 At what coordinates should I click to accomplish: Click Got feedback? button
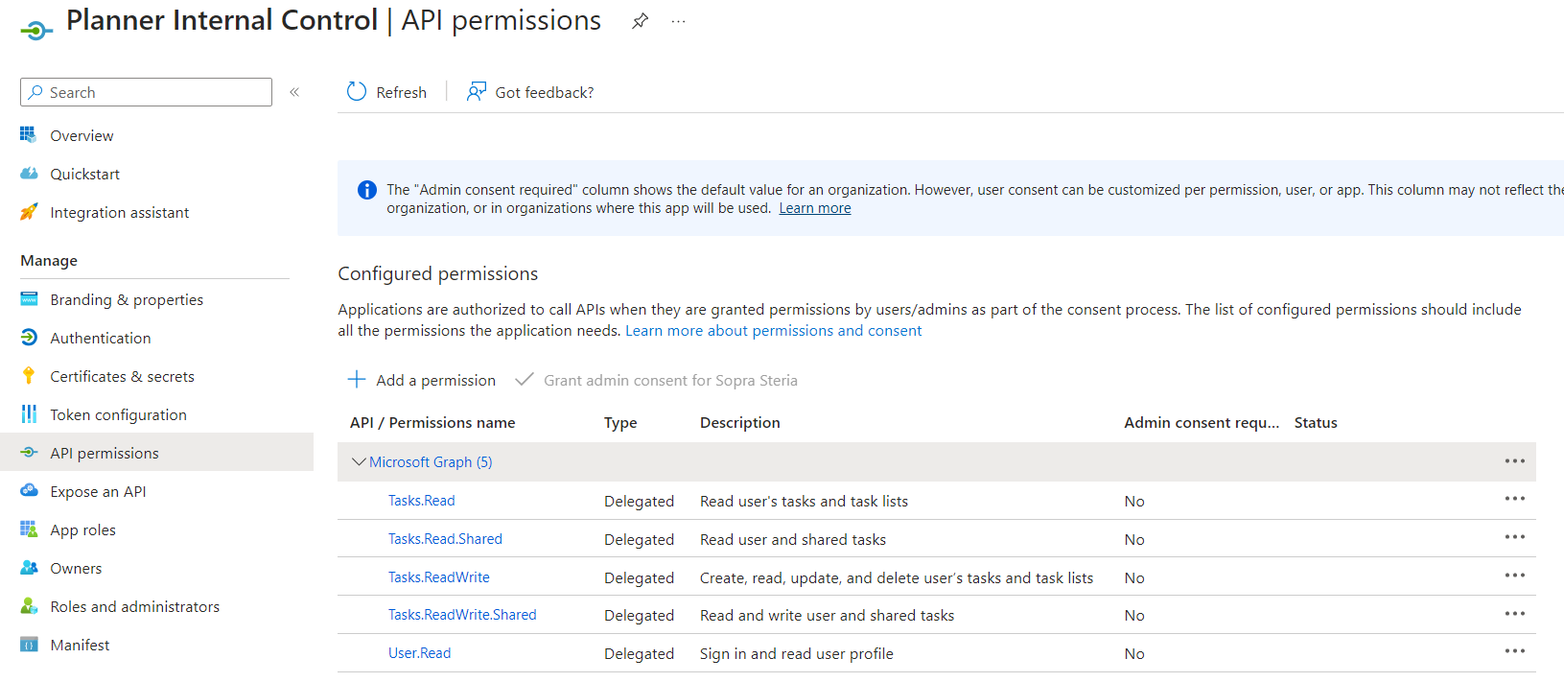pos(530,92)
